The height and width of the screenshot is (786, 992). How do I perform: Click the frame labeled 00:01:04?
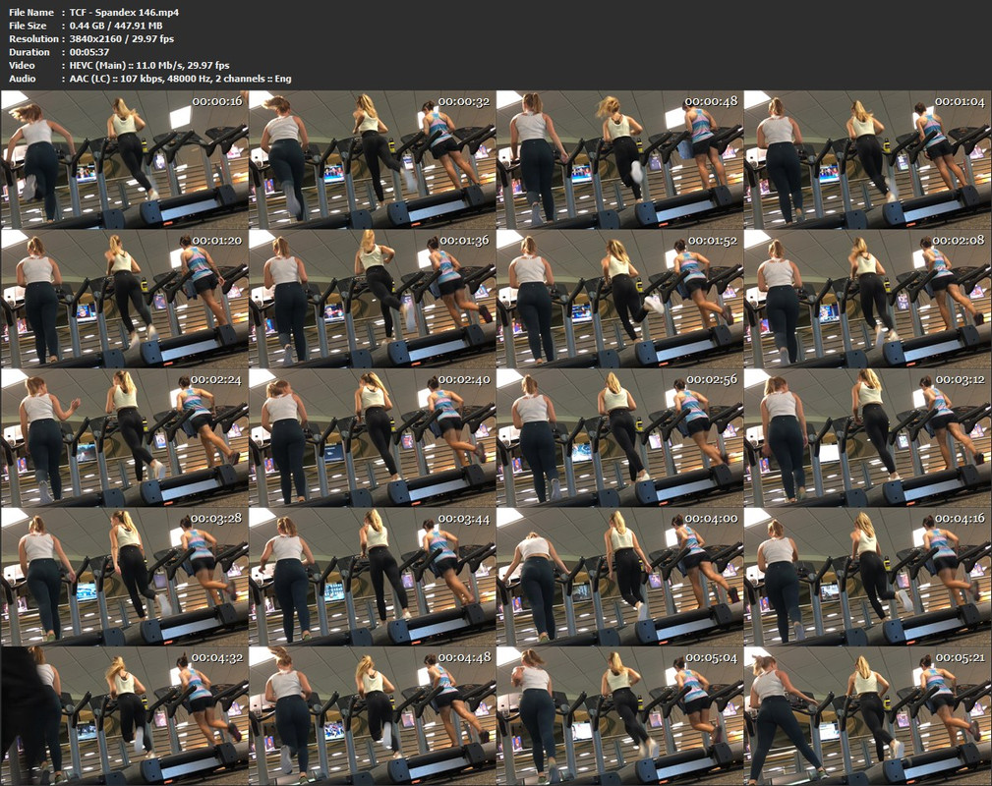(x=867, y=159)
